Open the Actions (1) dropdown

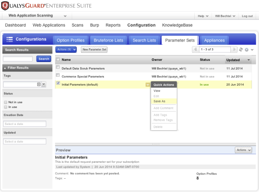66,49
